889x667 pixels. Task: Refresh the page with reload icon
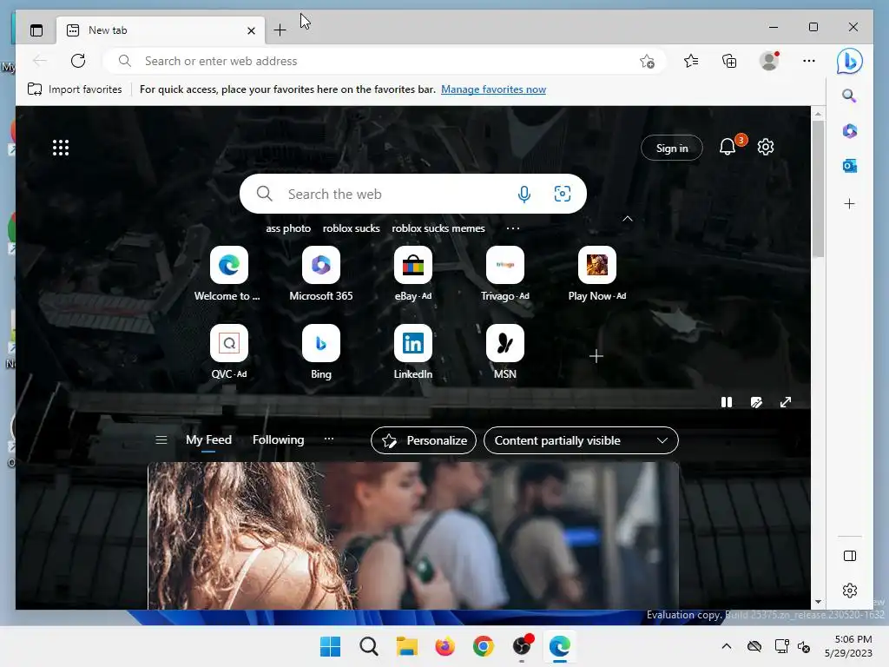(x=78, y=61)
